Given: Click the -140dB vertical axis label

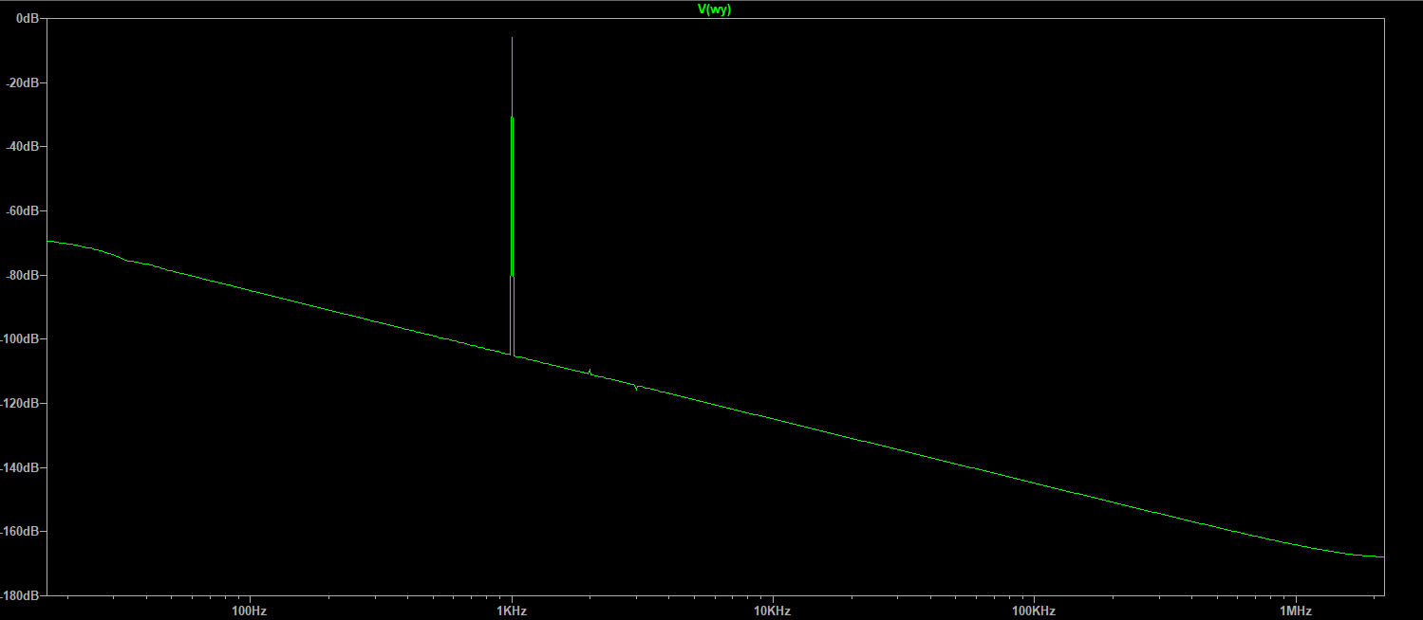Looking at the screenshot, I should pyautogui.click(x=20, y=467).
